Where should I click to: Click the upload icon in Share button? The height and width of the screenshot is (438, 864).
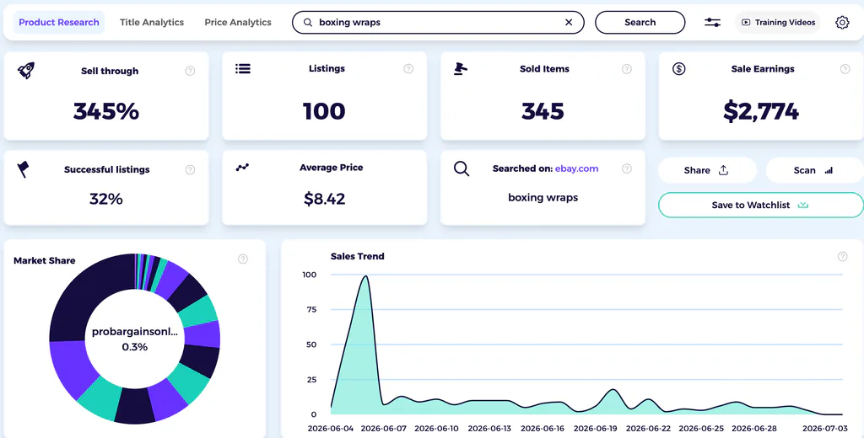tap(723, 171)
